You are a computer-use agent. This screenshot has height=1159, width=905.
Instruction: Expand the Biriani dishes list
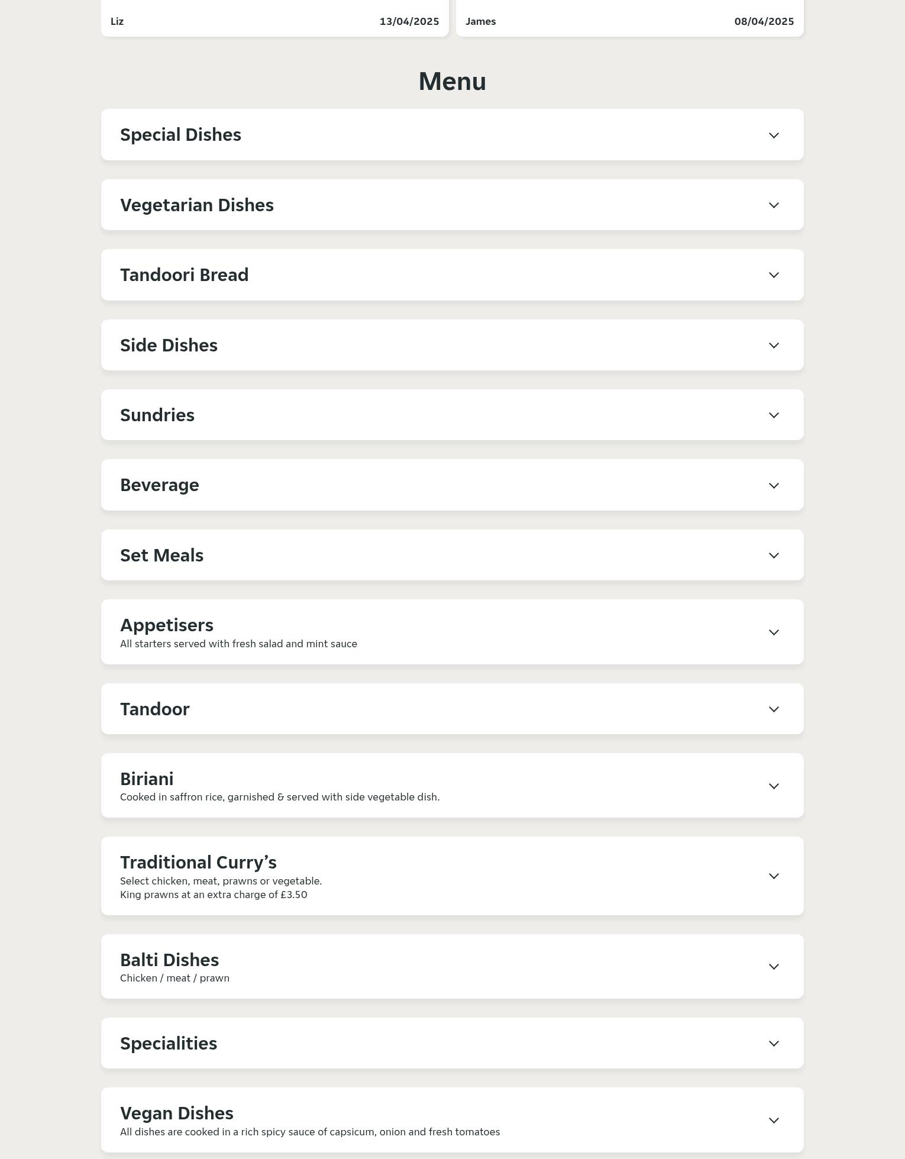point(774,786)
